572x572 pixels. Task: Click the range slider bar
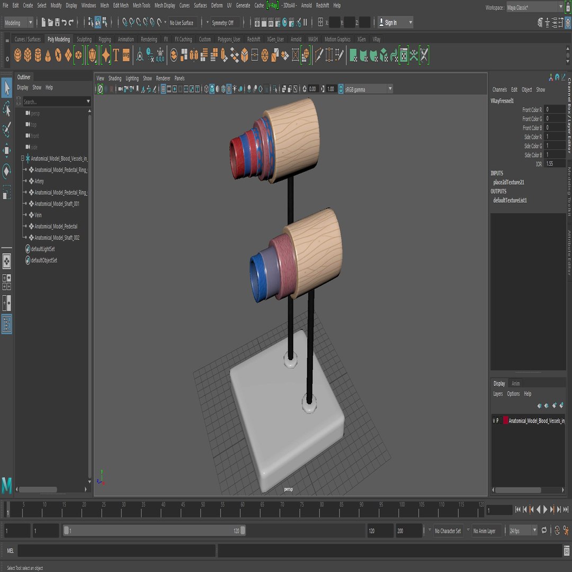tap(154, 531)
